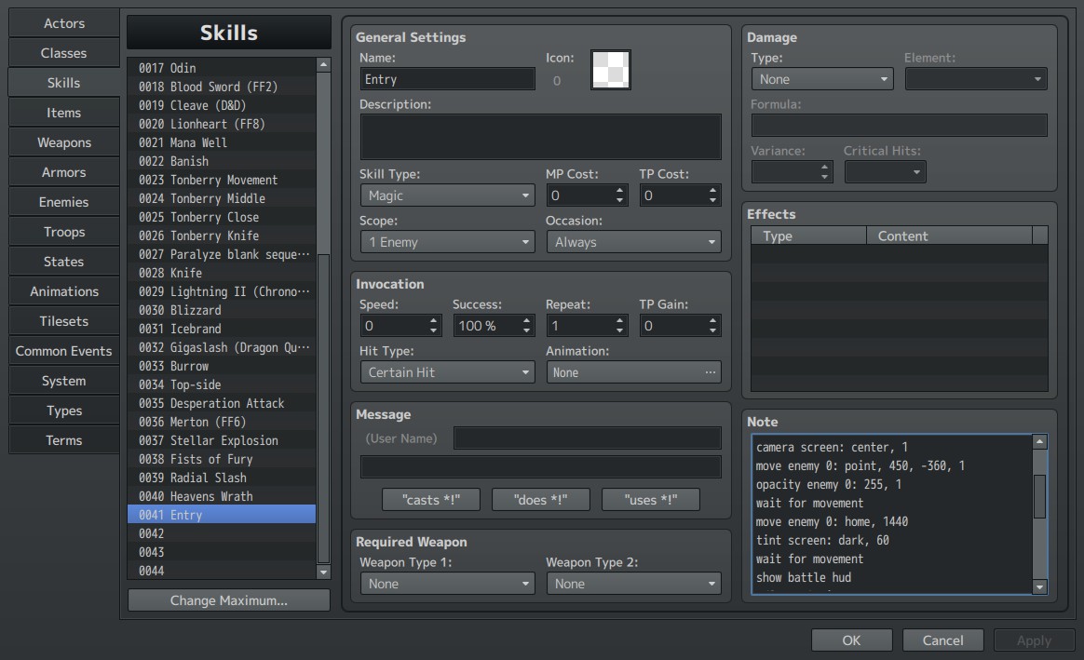Image resolution: width=1084 pixels, height=660 pixels.
Task: Expand the Scope dropdown showing 1 Enemy
Action: click(x=447, y=242)
